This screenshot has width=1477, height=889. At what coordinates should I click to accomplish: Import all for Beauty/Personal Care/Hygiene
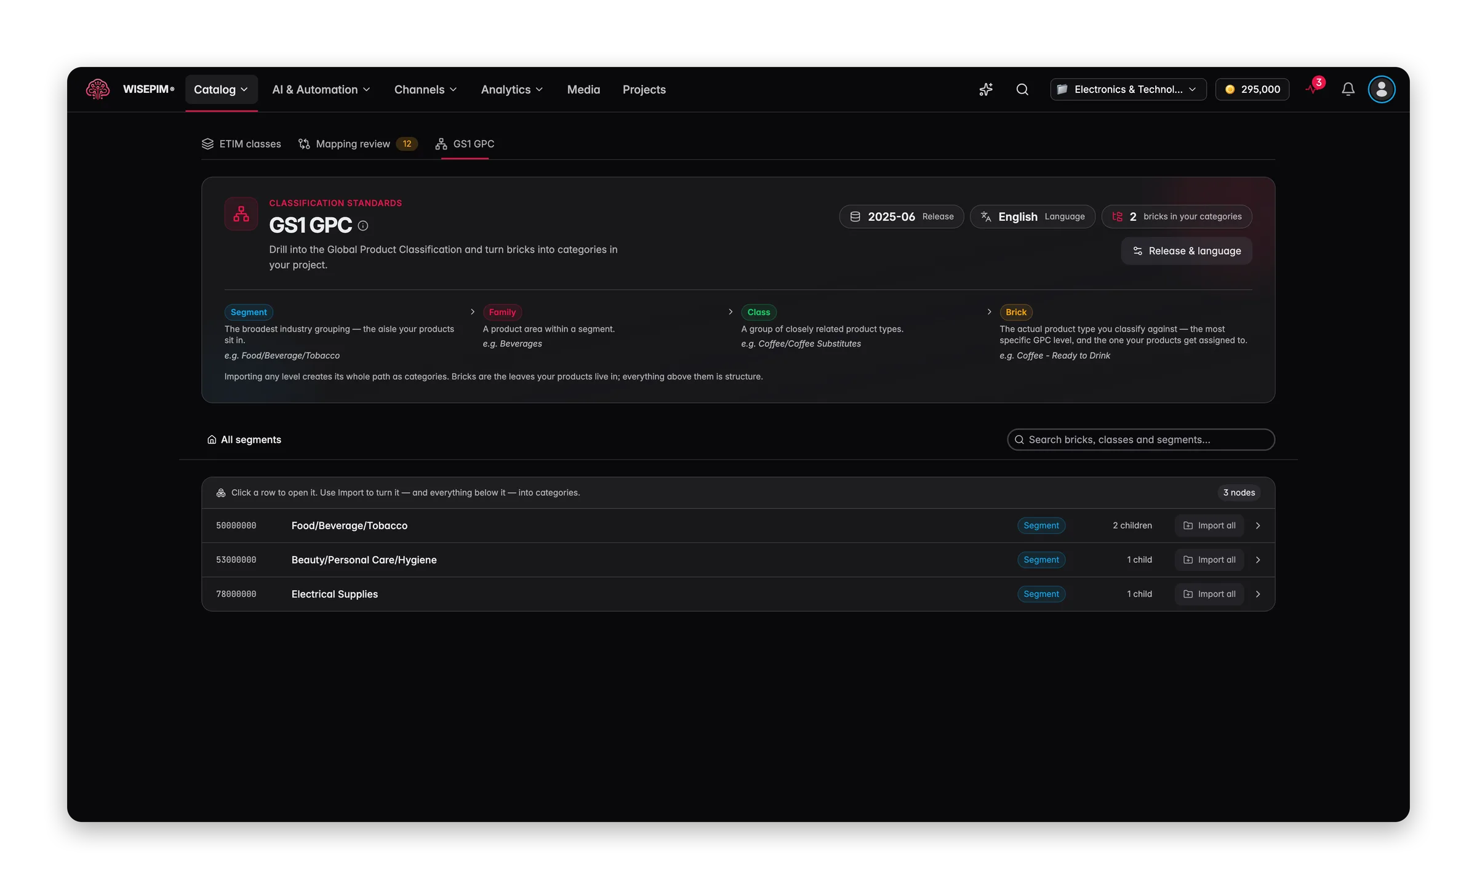click(1209, 560)
